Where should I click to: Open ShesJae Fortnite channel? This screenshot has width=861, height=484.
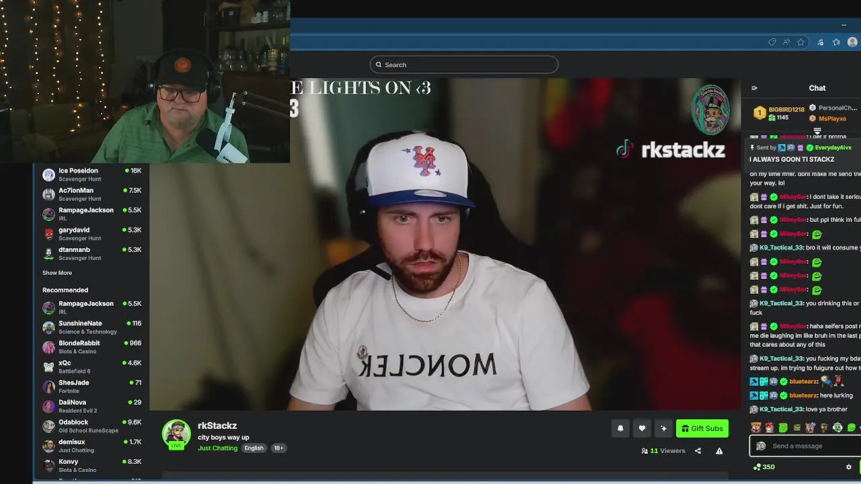pos(91,387)
